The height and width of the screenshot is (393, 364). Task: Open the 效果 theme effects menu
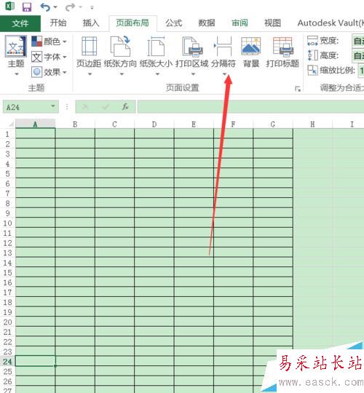click(49, 72)
